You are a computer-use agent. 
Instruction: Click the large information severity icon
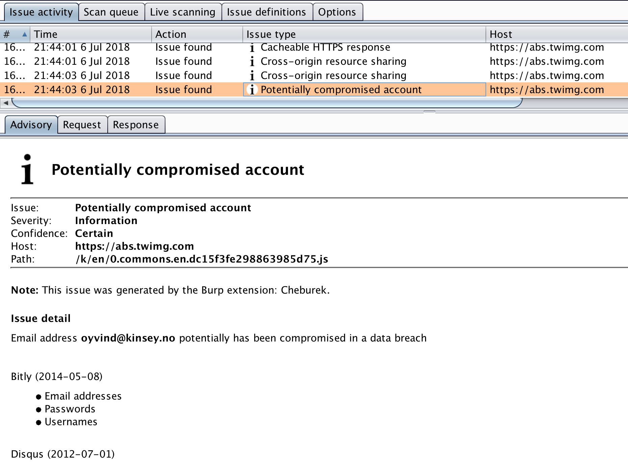point(27,169)
